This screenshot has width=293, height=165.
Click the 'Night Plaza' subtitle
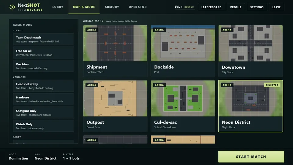228,127
